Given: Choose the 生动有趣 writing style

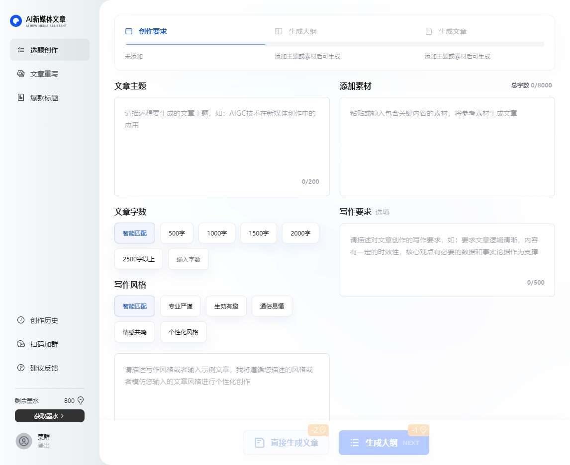Looking at the screenshot, I should tap(226, 306).
